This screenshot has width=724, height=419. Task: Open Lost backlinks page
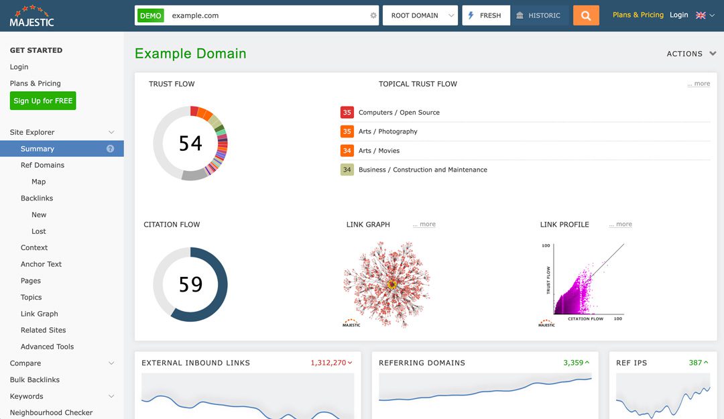(39, 231)
